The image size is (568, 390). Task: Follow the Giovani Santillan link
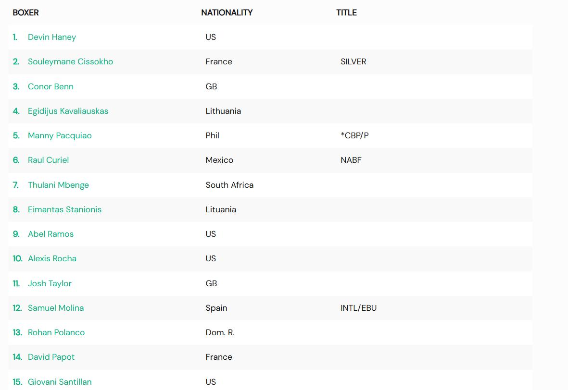pos(60,382)
